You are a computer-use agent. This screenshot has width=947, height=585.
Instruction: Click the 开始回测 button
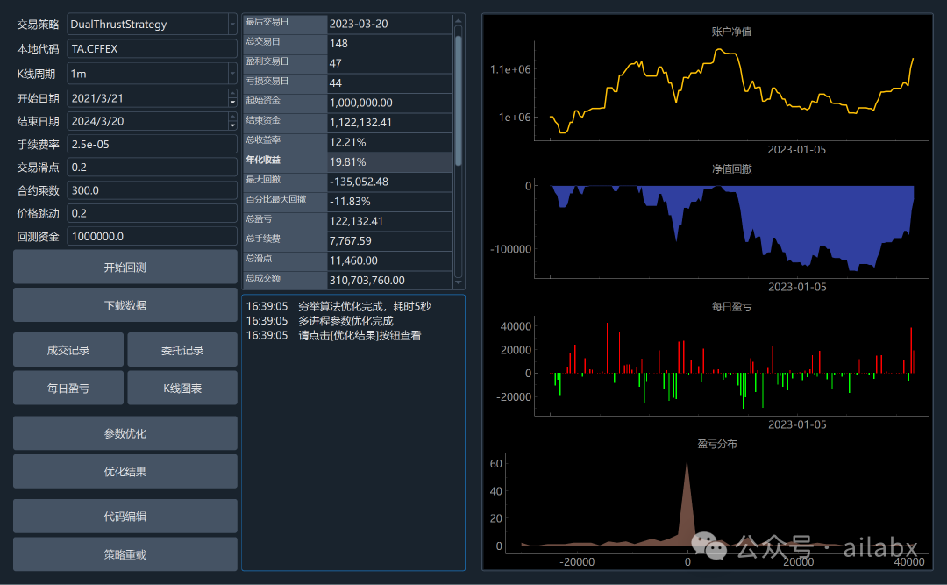[125, 268]
